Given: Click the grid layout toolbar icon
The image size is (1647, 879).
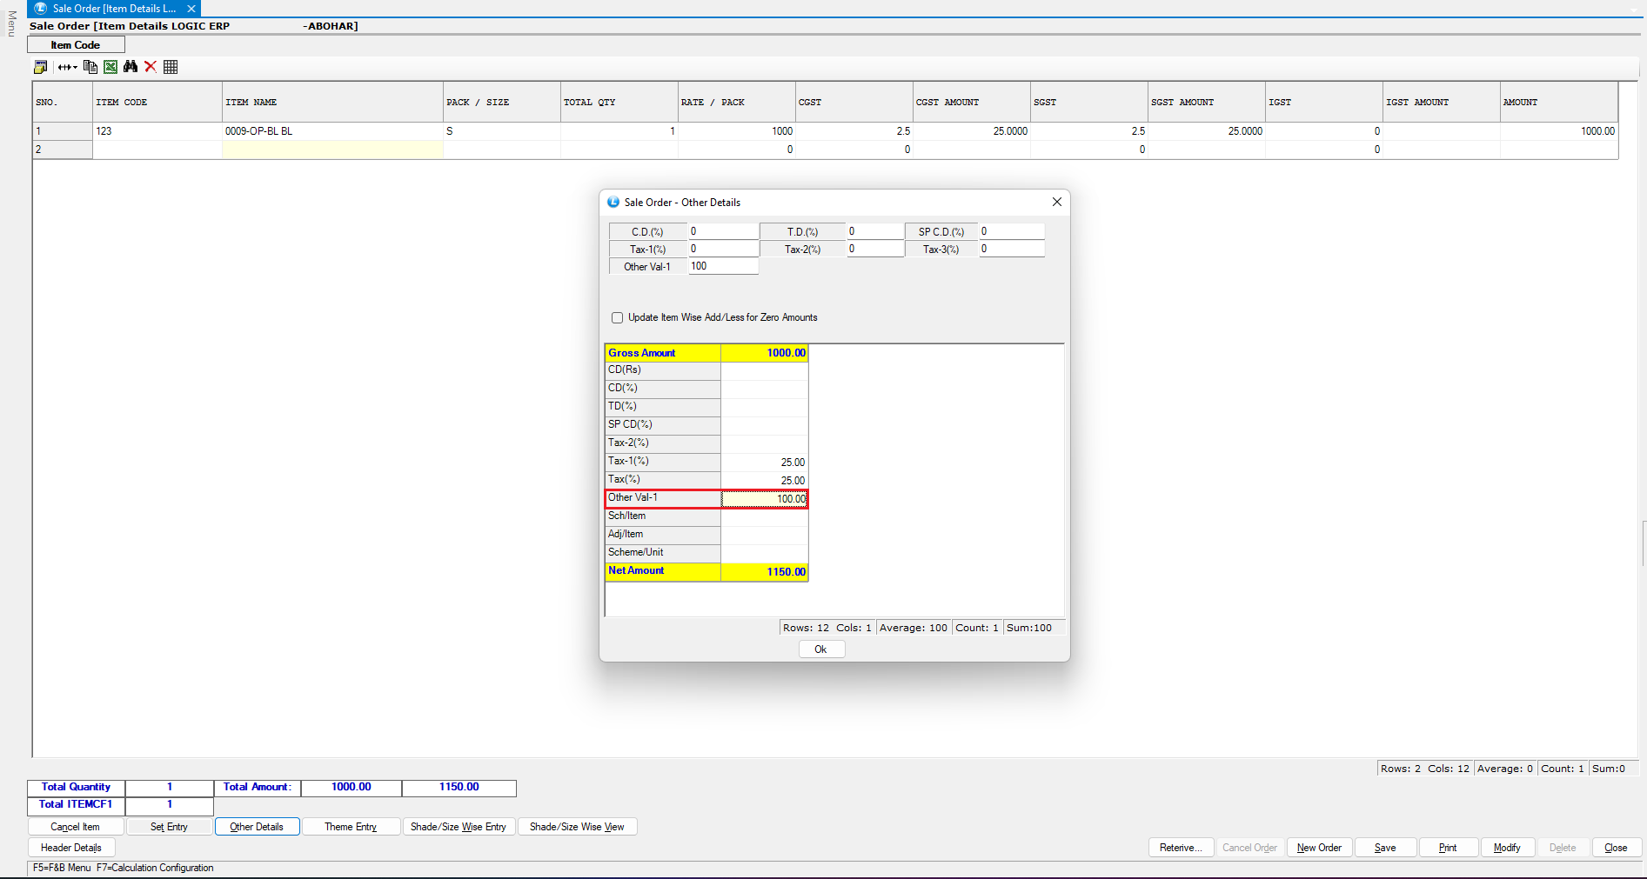Looking at the screenshot, I should [x=171, y=67].
